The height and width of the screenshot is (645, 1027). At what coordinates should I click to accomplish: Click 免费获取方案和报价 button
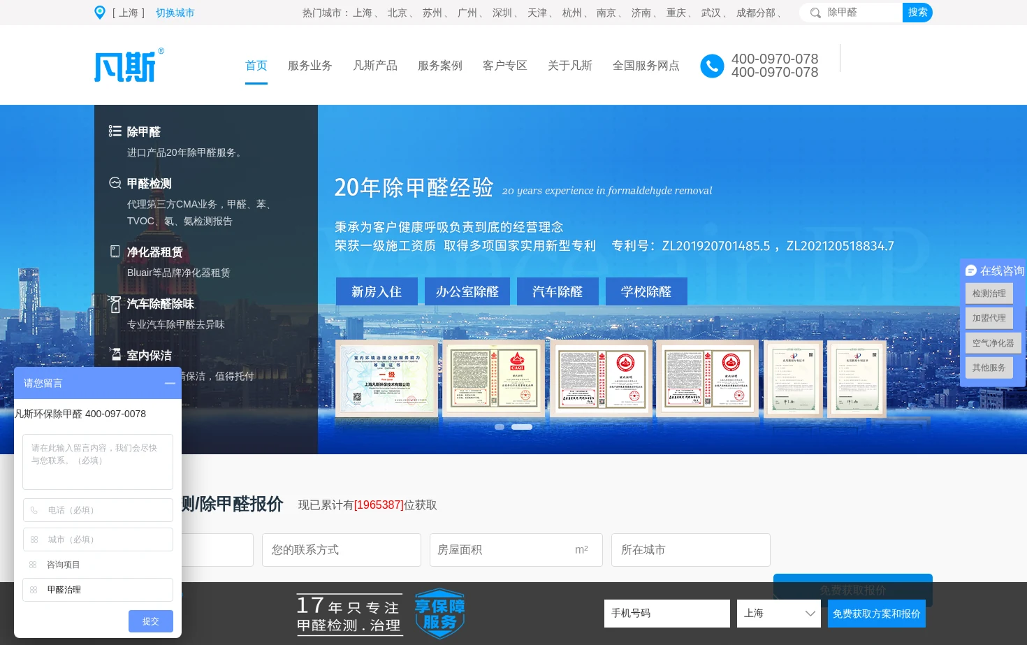click(877, 614)
